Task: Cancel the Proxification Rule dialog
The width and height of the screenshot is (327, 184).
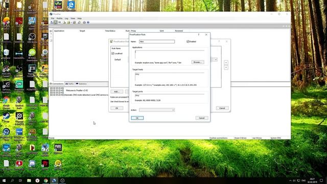Action: 202,118
